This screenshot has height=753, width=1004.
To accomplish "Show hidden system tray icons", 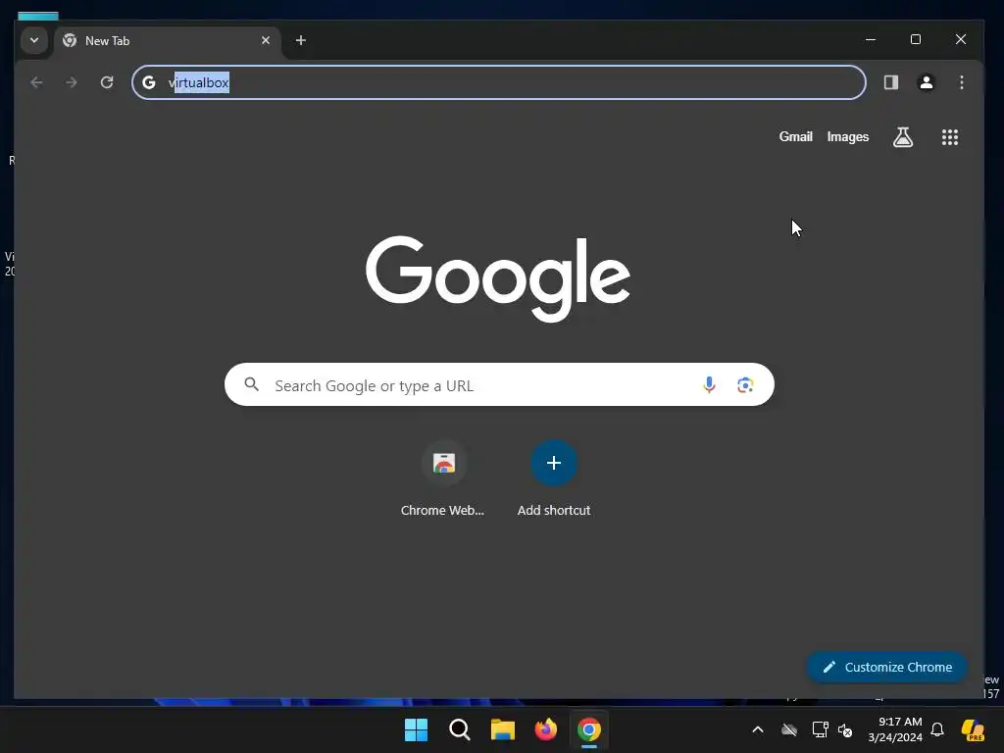I will pyautogui.click(x=758, y=729).
